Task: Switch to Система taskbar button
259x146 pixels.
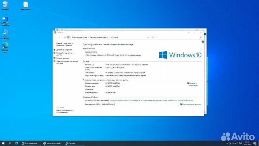Action: click(74, 143)
